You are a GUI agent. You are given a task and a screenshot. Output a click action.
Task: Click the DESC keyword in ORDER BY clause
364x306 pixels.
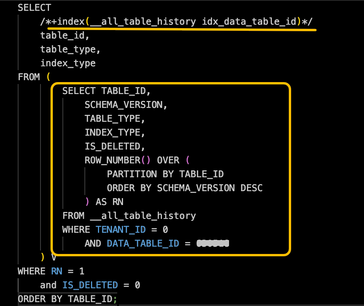point(251,188)
